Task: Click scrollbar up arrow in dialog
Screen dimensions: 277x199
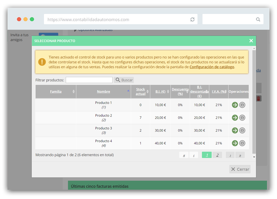Action: pos(254,48)
